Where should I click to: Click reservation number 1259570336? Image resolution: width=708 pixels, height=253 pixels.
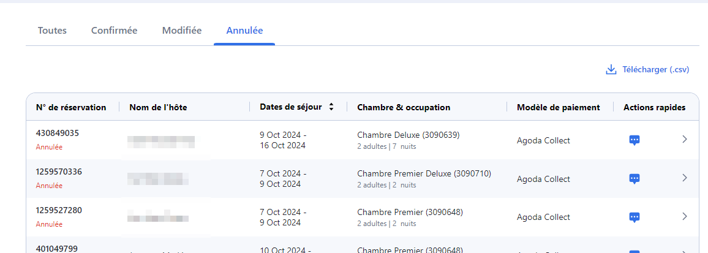pos(59,172)
